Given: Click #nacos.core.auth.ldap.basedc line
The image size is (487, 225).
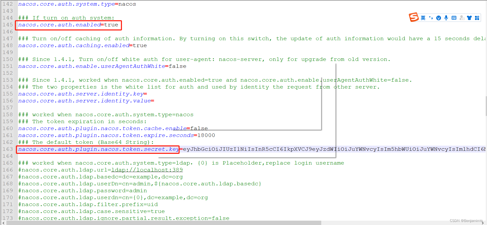Looking at the screenshot, I should coord(100,177).
